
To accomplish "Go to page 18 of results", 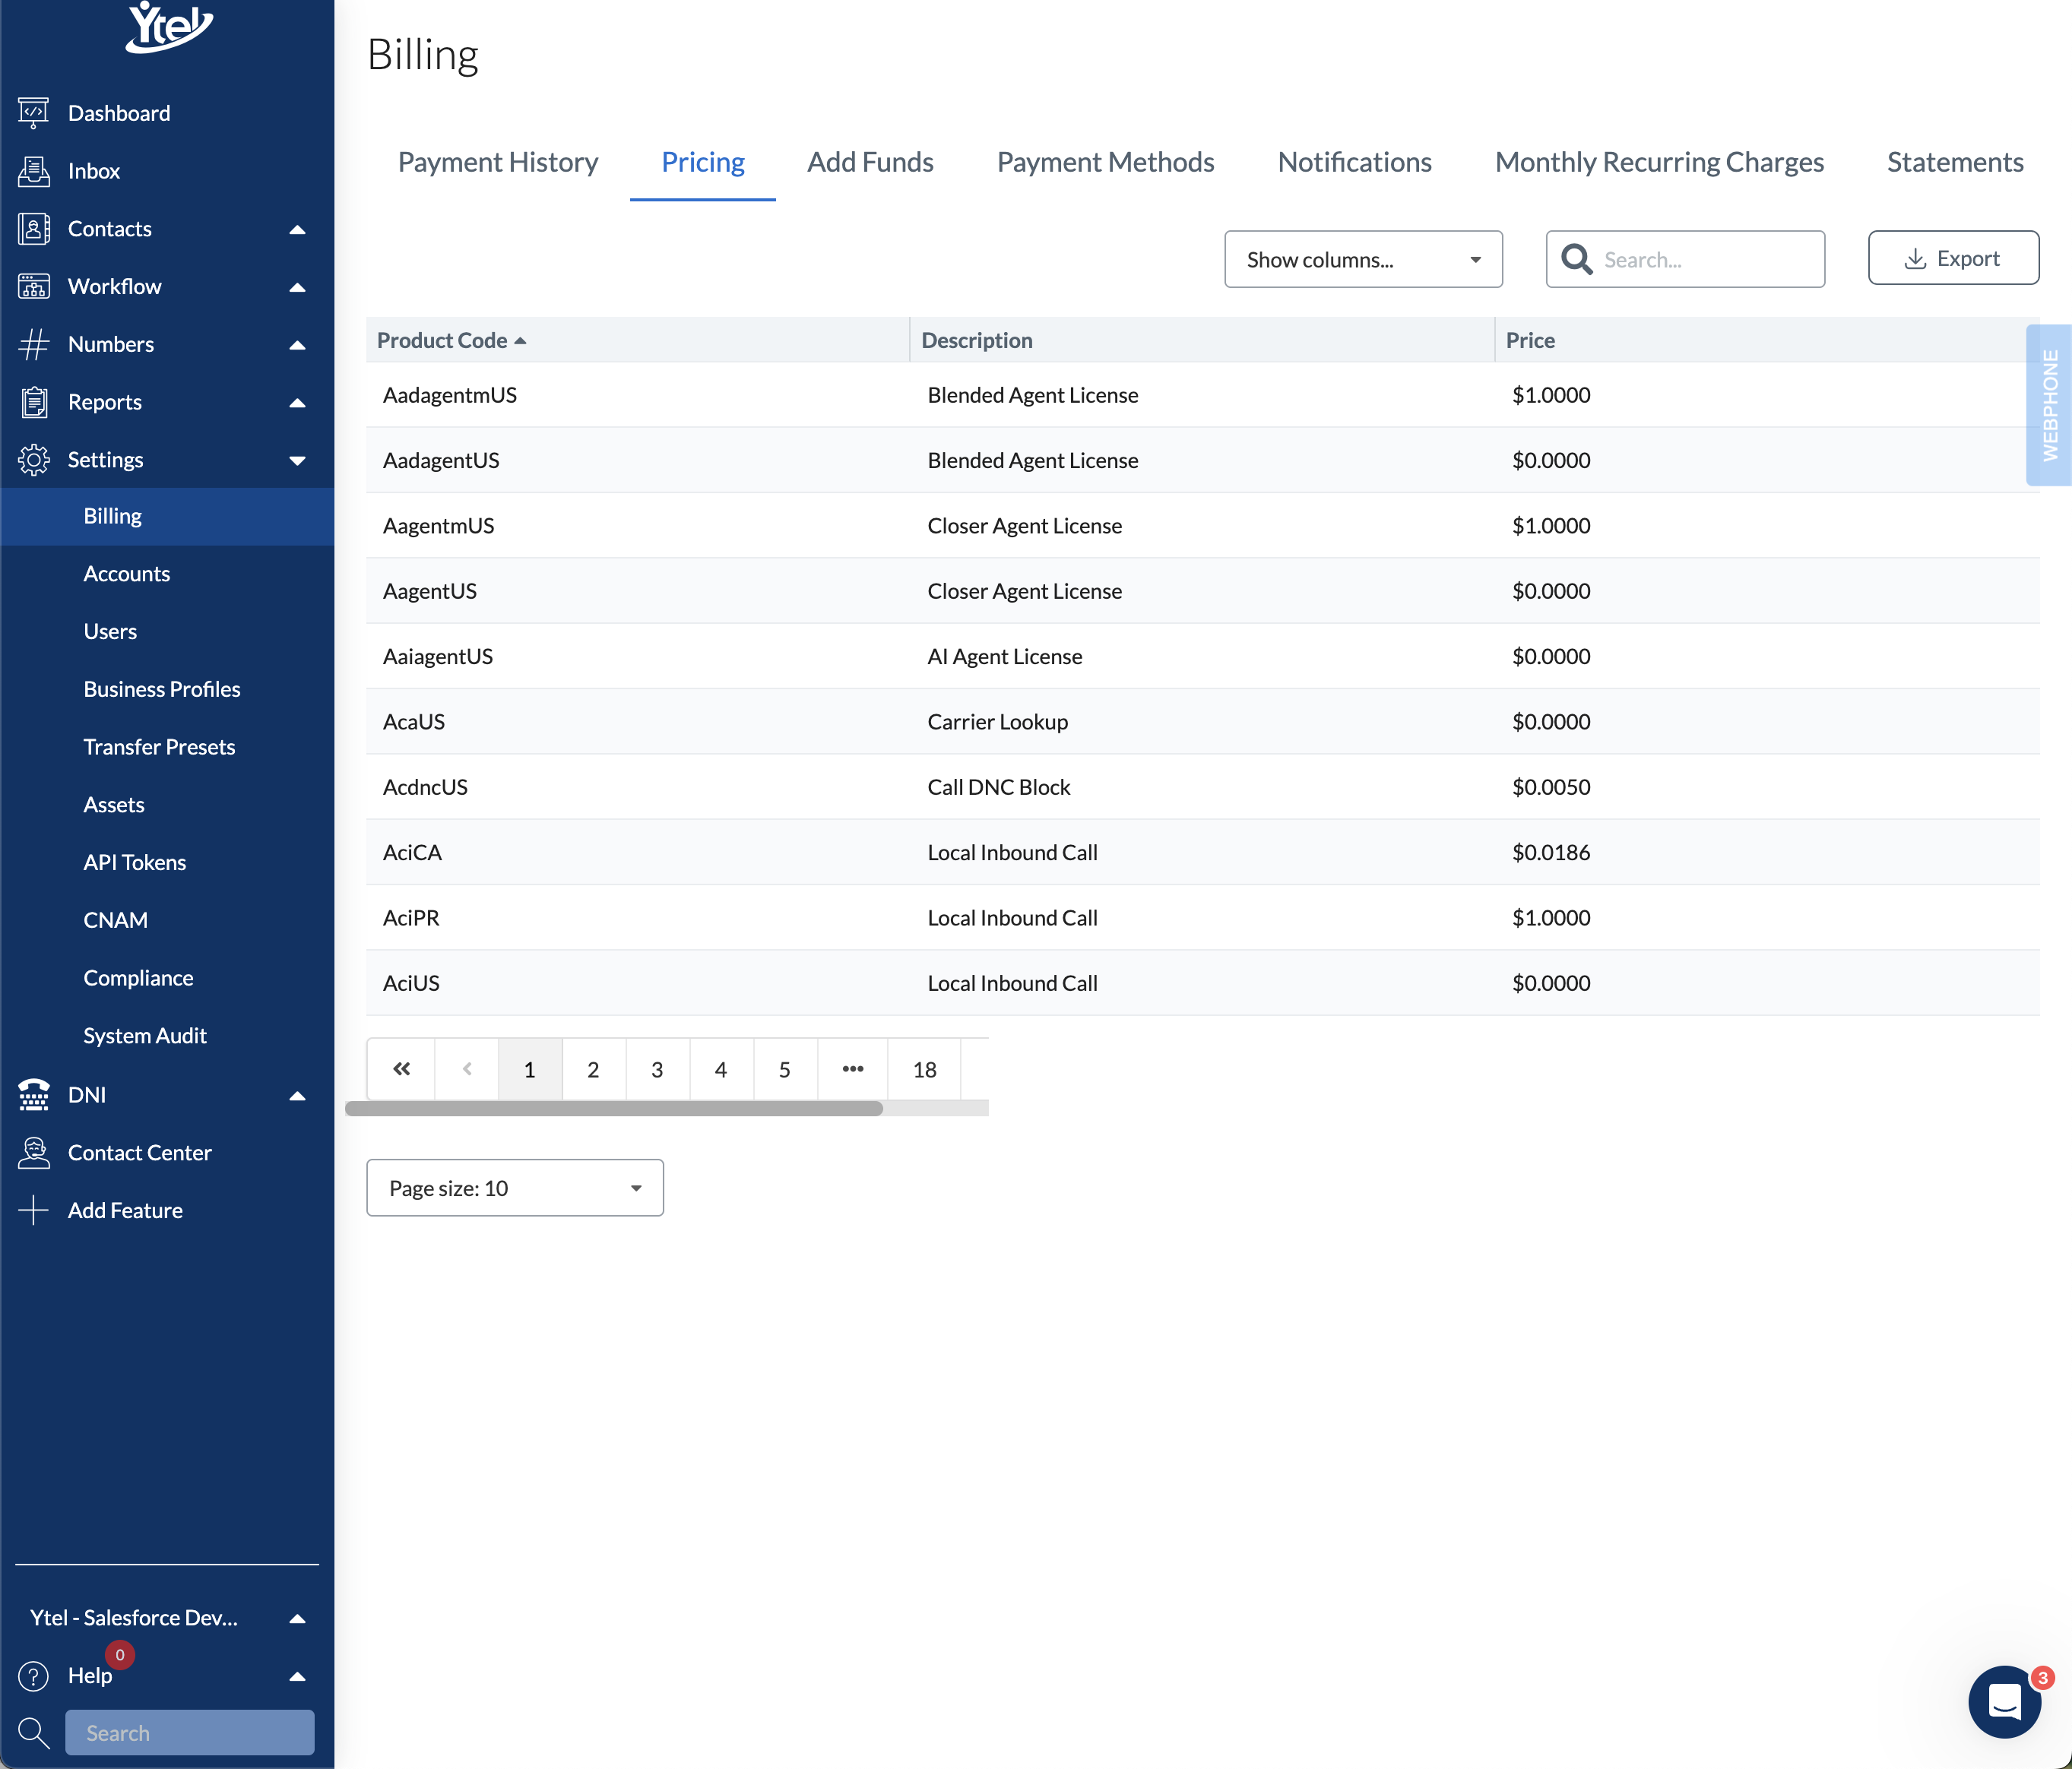I will click(x=924, y=1069).
